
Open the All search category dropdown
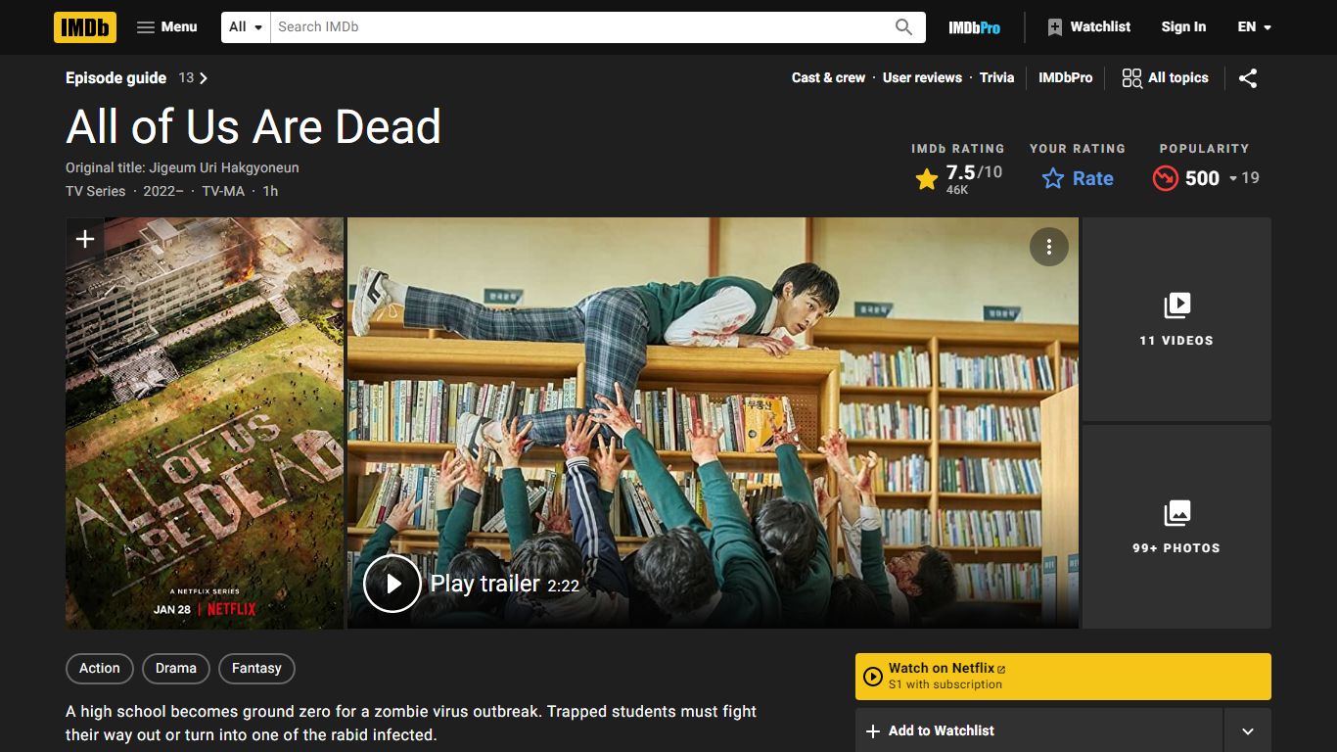pyautogui.click(x=246, y=27)
